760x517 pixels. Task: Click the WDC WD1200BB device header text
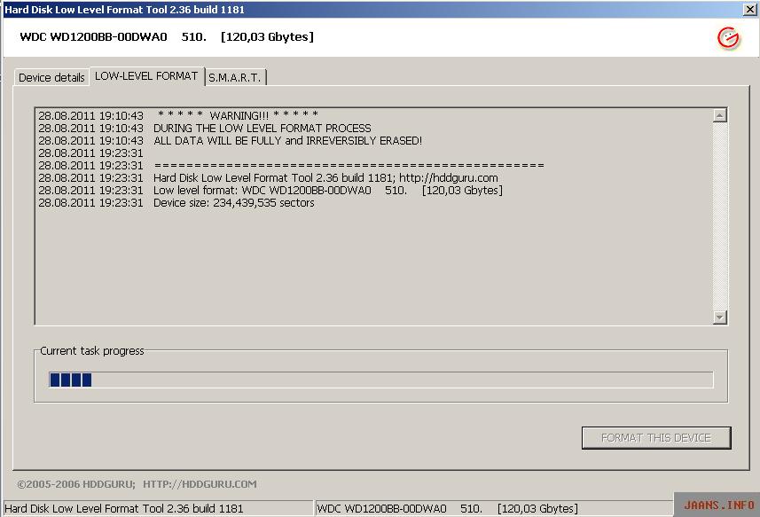coord(167,37)
